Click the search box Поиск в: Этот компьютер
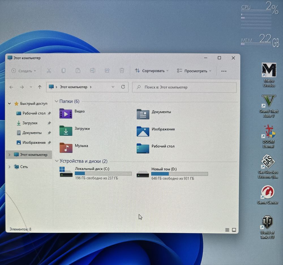 [x=184, y=87]
